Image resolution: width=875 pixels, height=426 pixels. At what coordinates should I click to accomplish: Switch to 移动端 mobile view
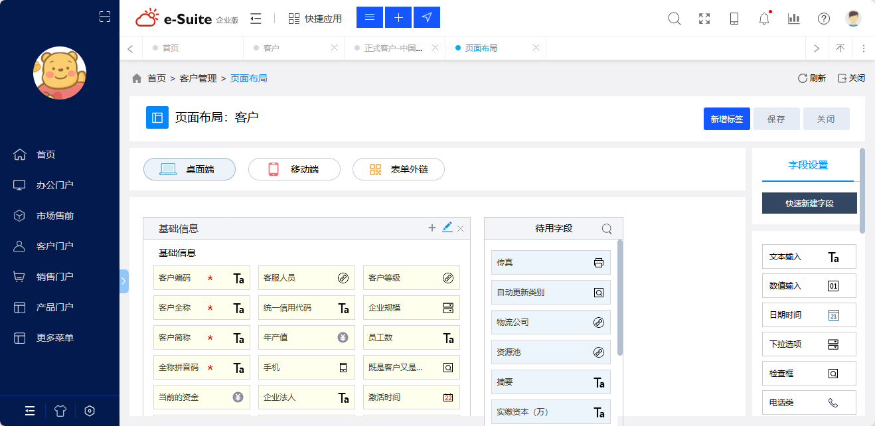click(x=294, y=169)
